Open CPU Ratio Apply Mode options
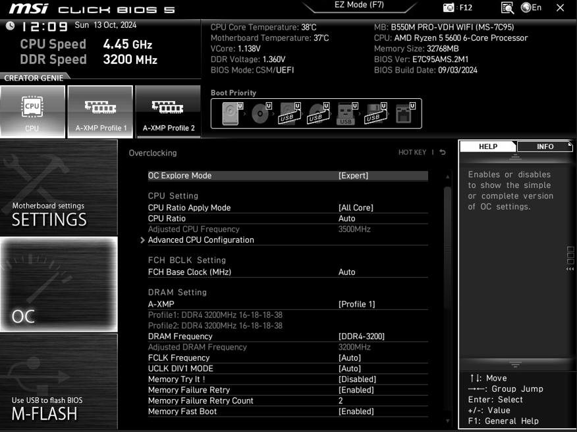This screenshot has width=577, height=432. click(x=288, y=208)
